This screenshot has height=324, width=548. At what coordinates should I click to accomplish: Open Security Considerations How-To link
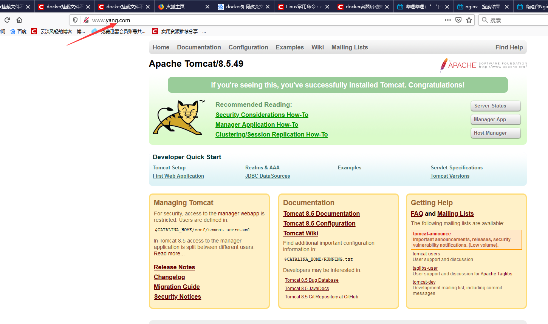(x=262, y=115)
